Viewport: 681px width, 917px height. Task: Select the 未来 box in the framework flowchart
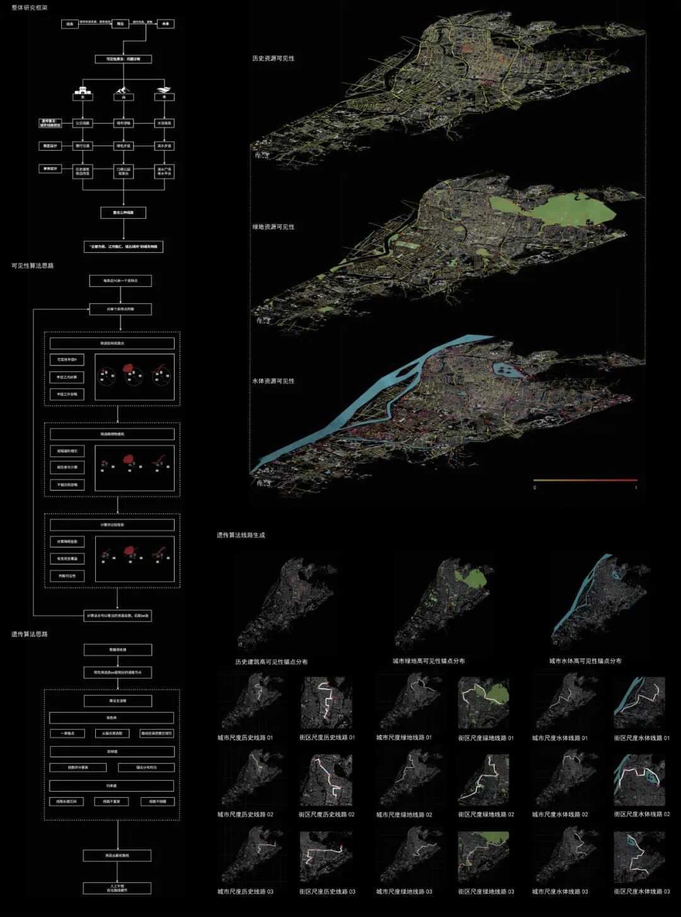[165, 24]
